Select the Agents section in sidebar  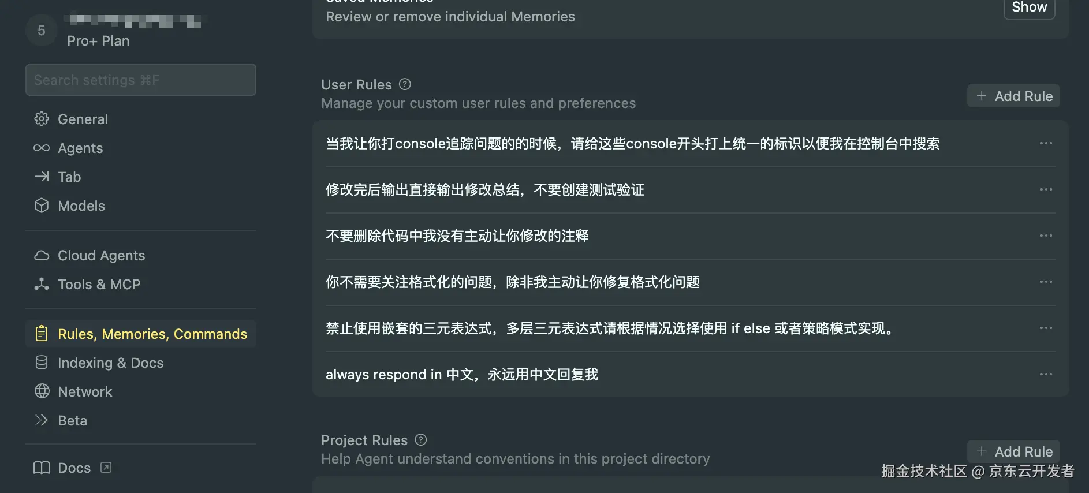[x=80, y=148]
